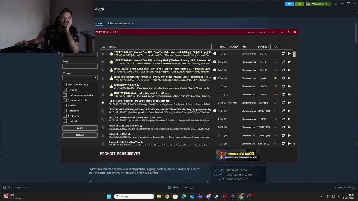Open Promote Your Server link
Screen dimensions: 358x201
120,154
